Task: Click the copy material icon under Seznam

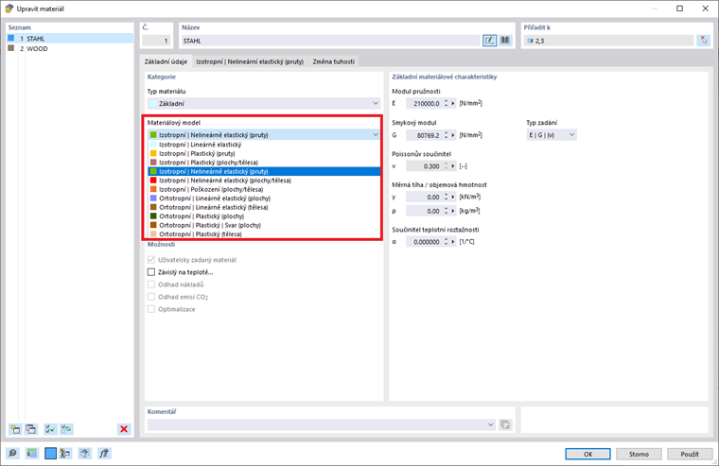Action: tap(31, 429)
